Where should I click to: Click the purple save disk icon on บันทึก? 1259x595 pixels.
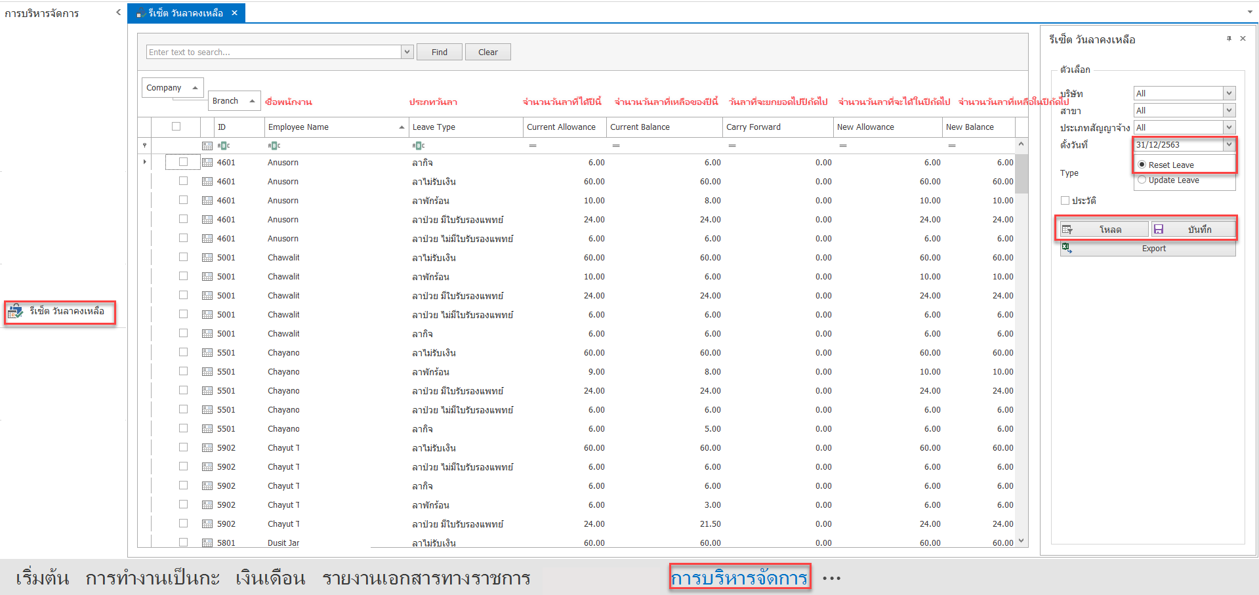tap(1159, 229)
